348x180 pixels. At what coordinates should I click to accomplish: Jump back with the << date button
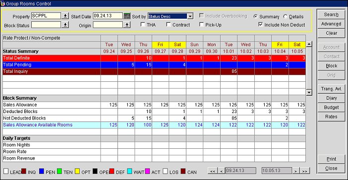213,171
